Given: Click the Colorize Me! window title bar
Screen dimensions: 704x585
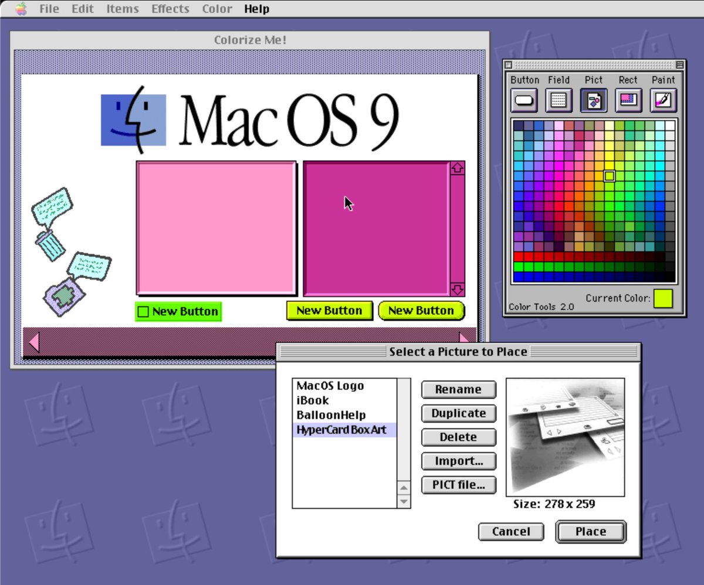Looking at the screenshot, I should click(x=250, y=40).
